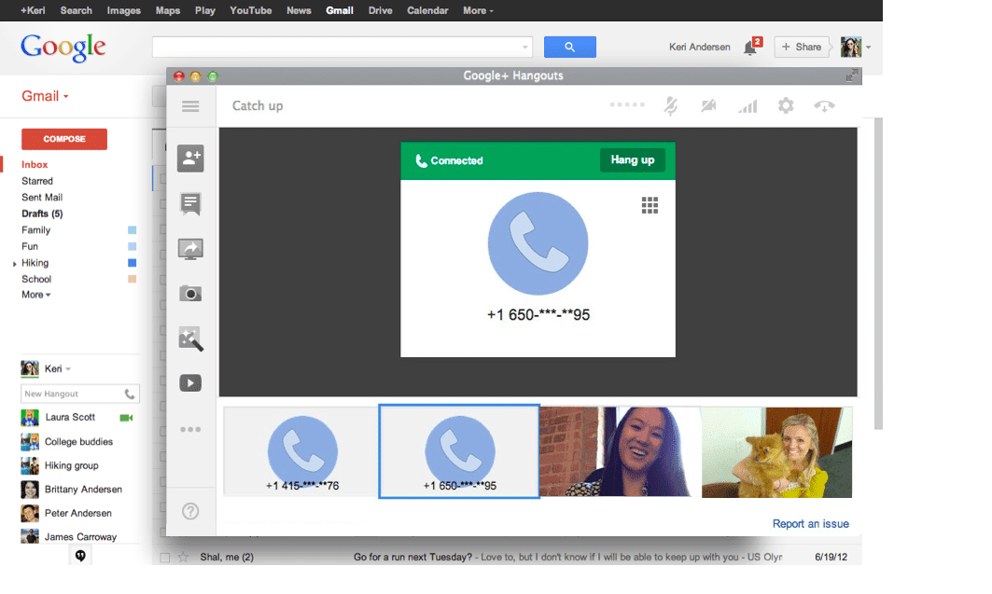
Task: Open YouTube from Google top bar
Action: point(250,11)
